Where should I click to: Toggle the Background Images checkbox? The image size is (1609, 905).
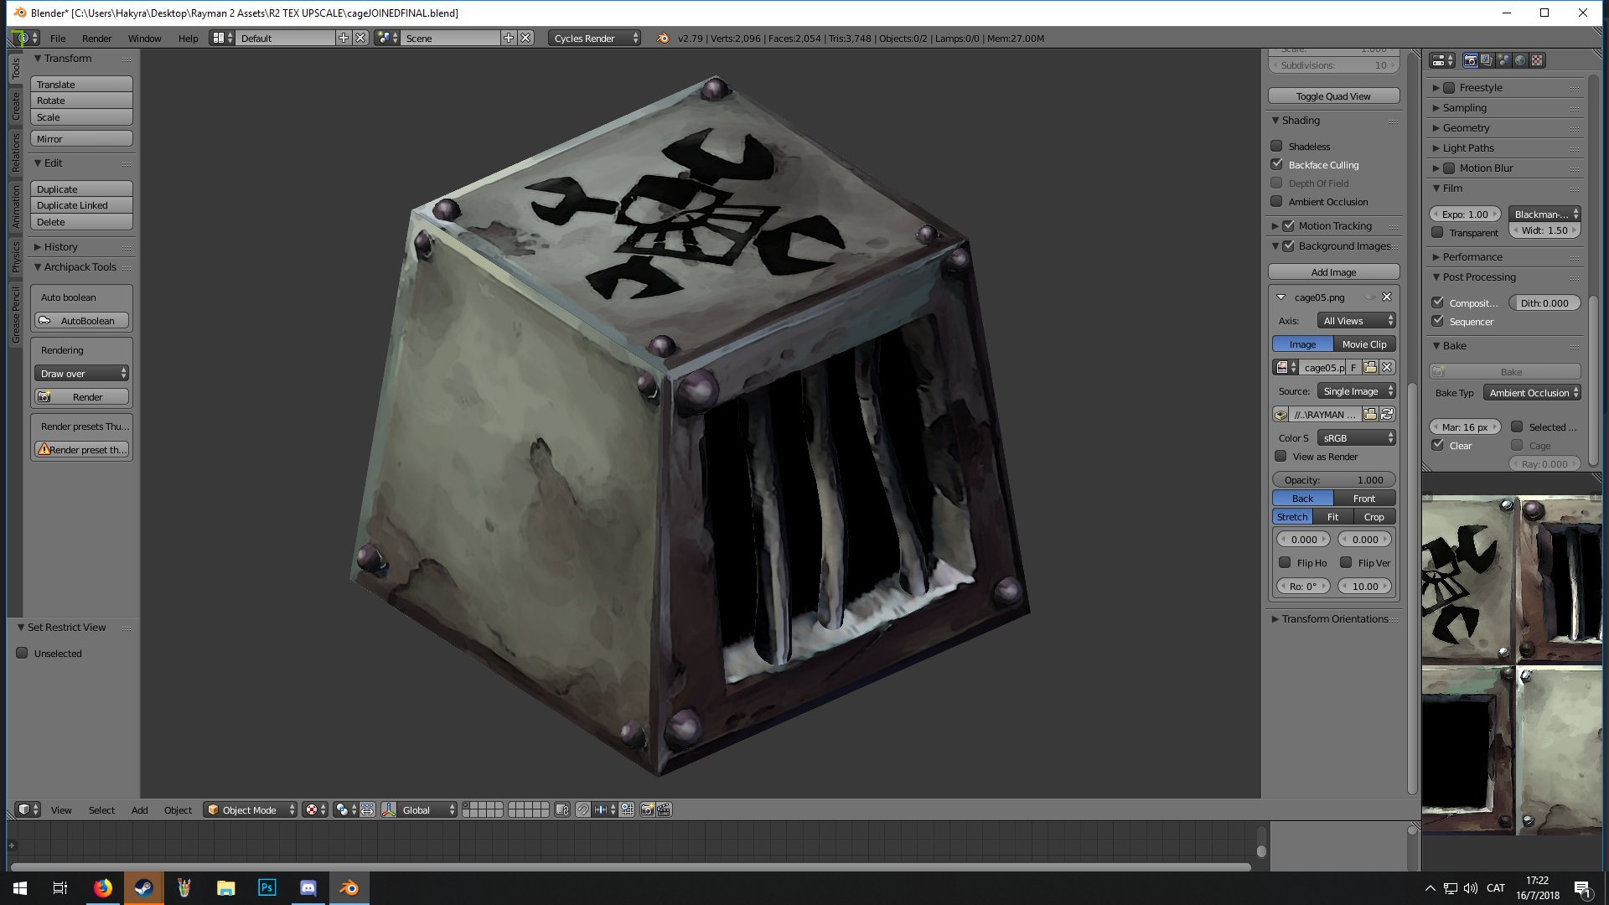tap(1289, 246)
